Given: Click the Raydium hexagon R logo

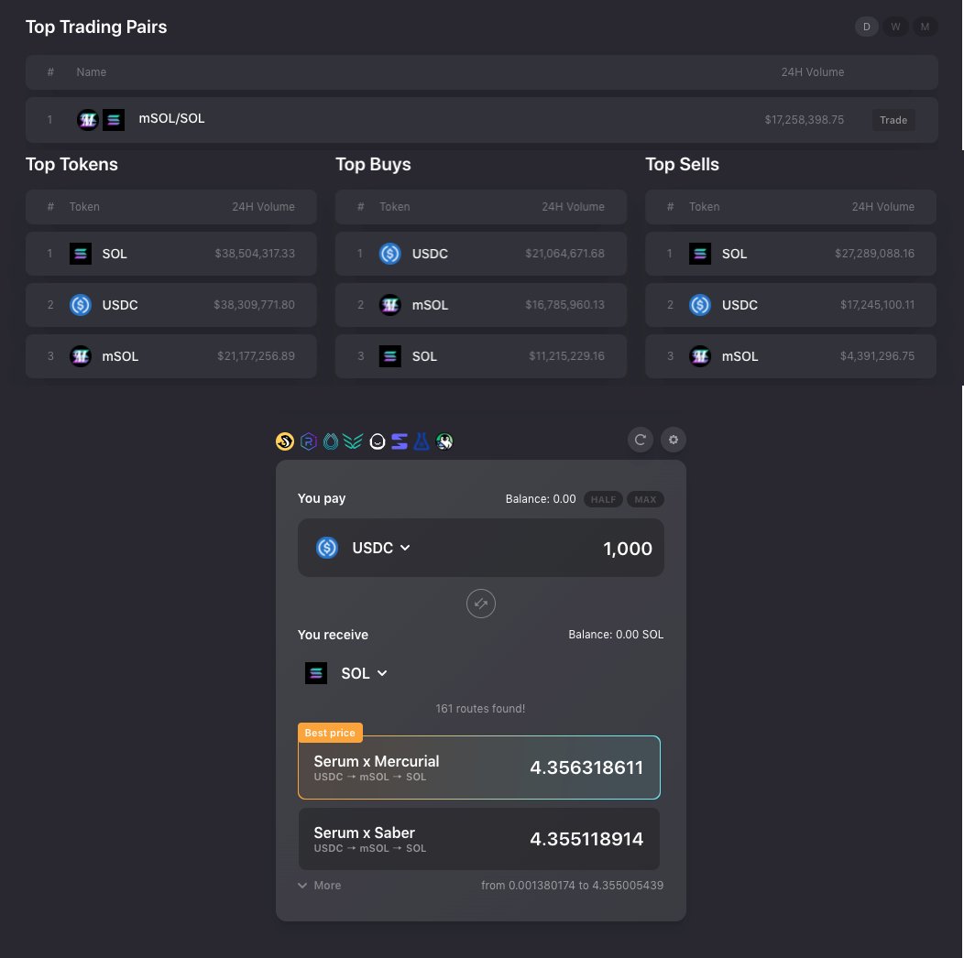Looking at the screenshot, I should coord(309,441).
